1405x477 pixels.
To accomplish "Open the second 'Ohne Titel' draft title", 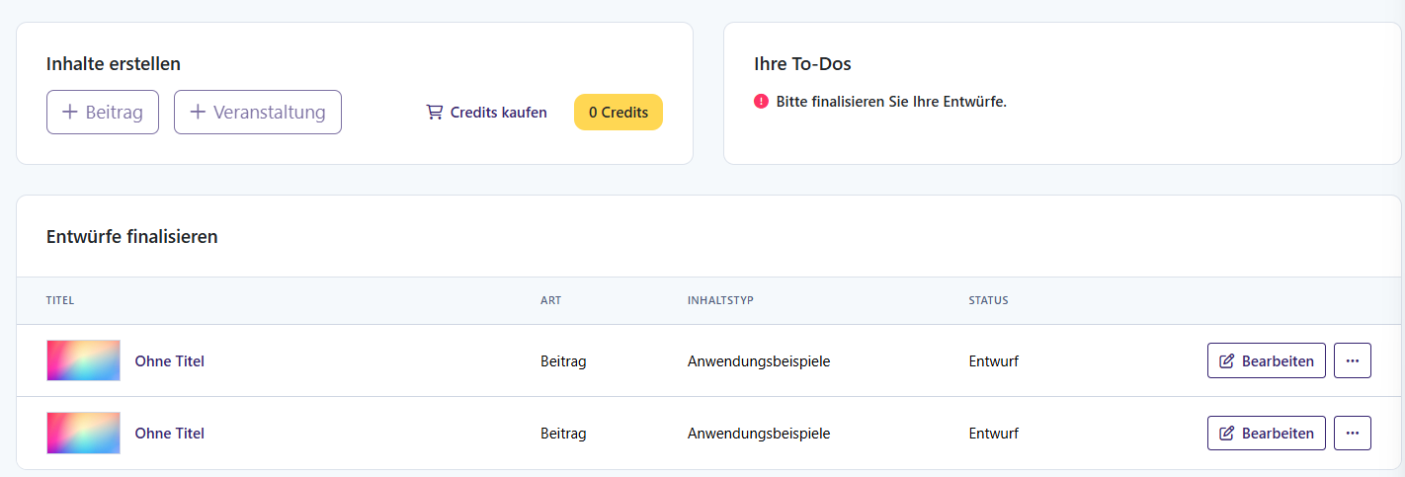I will [x=169, y=434].
